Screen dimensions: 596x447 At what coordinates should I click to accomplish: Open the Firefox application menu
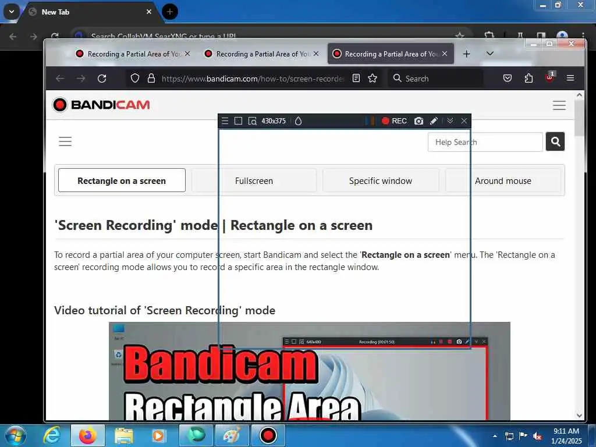click(570, 78)
